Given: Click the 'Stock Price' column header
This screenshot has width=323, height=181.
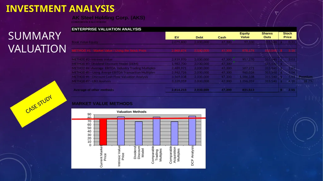Looking at the screenshot, I should [288, 35].
